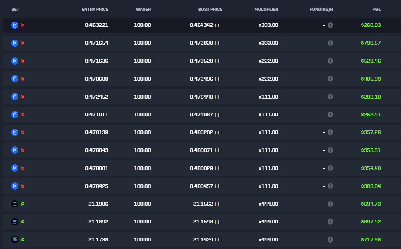Click bust price 0.476440

click(201, 97)
